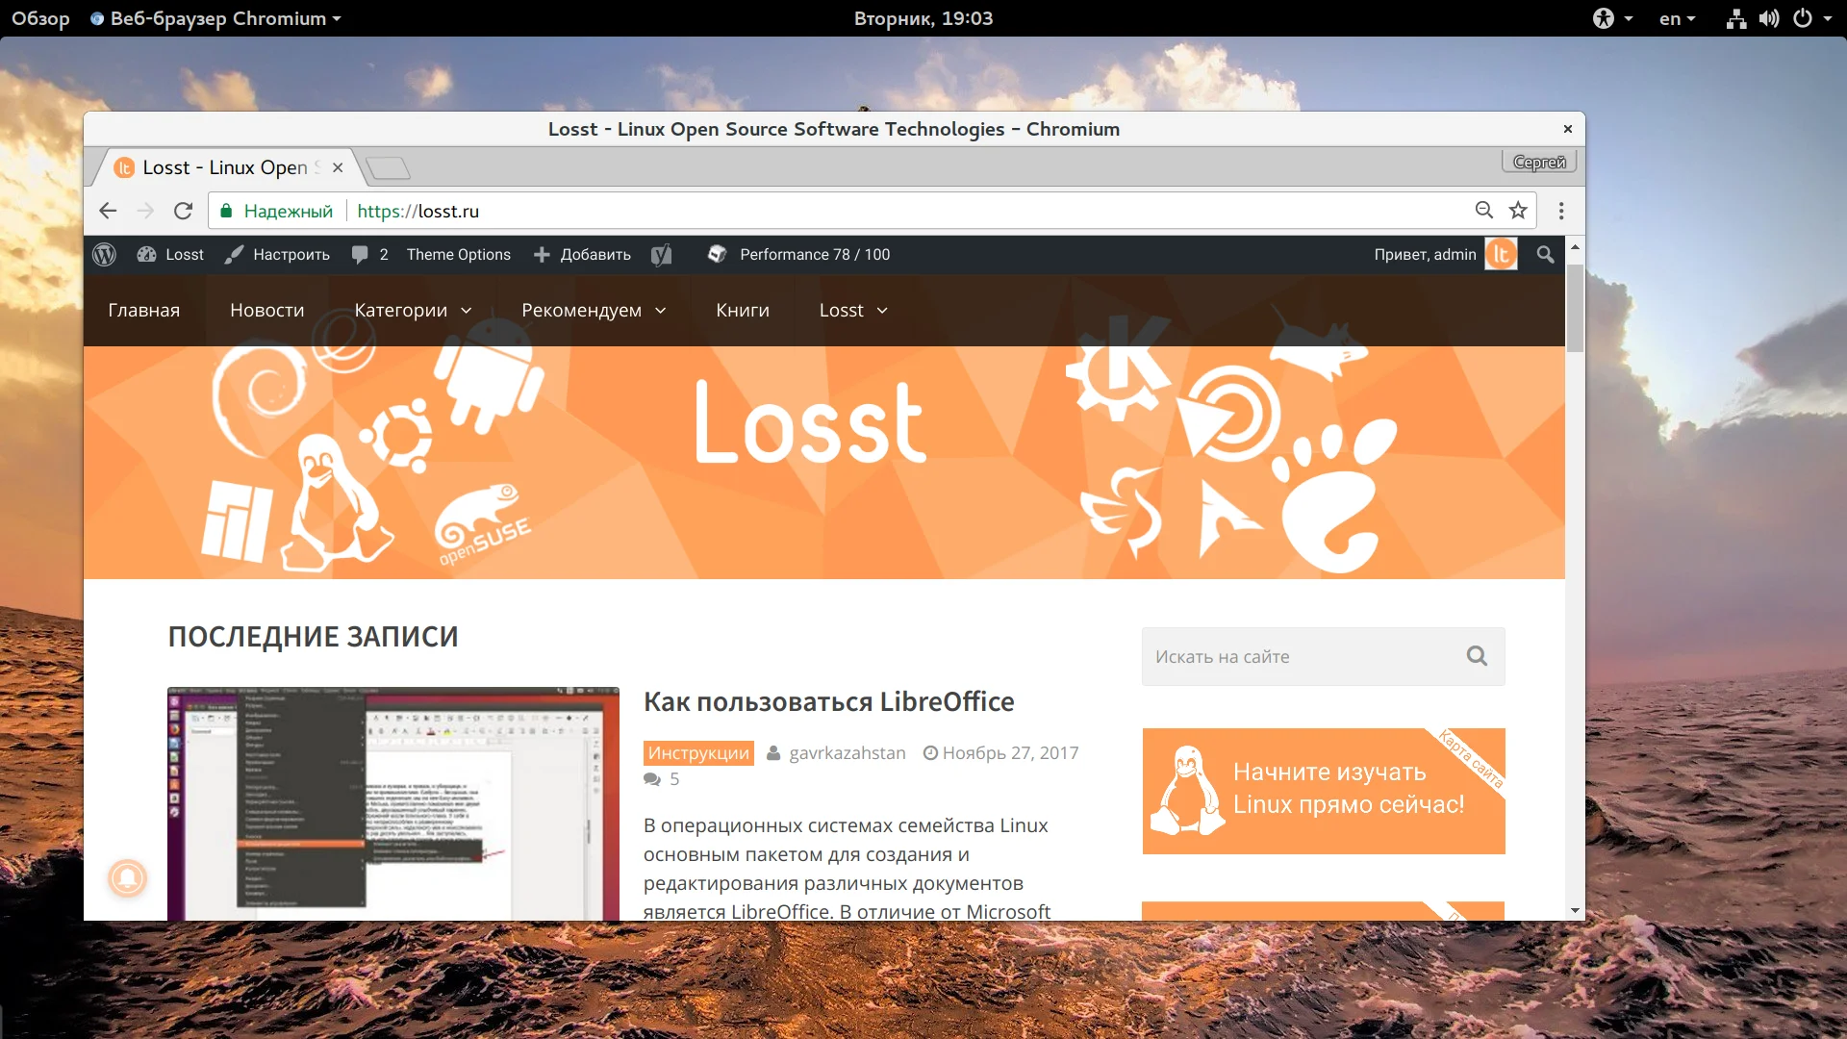This screenshot has width=1847, height=1039.
Task: Click the WordPress logo in admin bar
Action: tap(104, 254)
